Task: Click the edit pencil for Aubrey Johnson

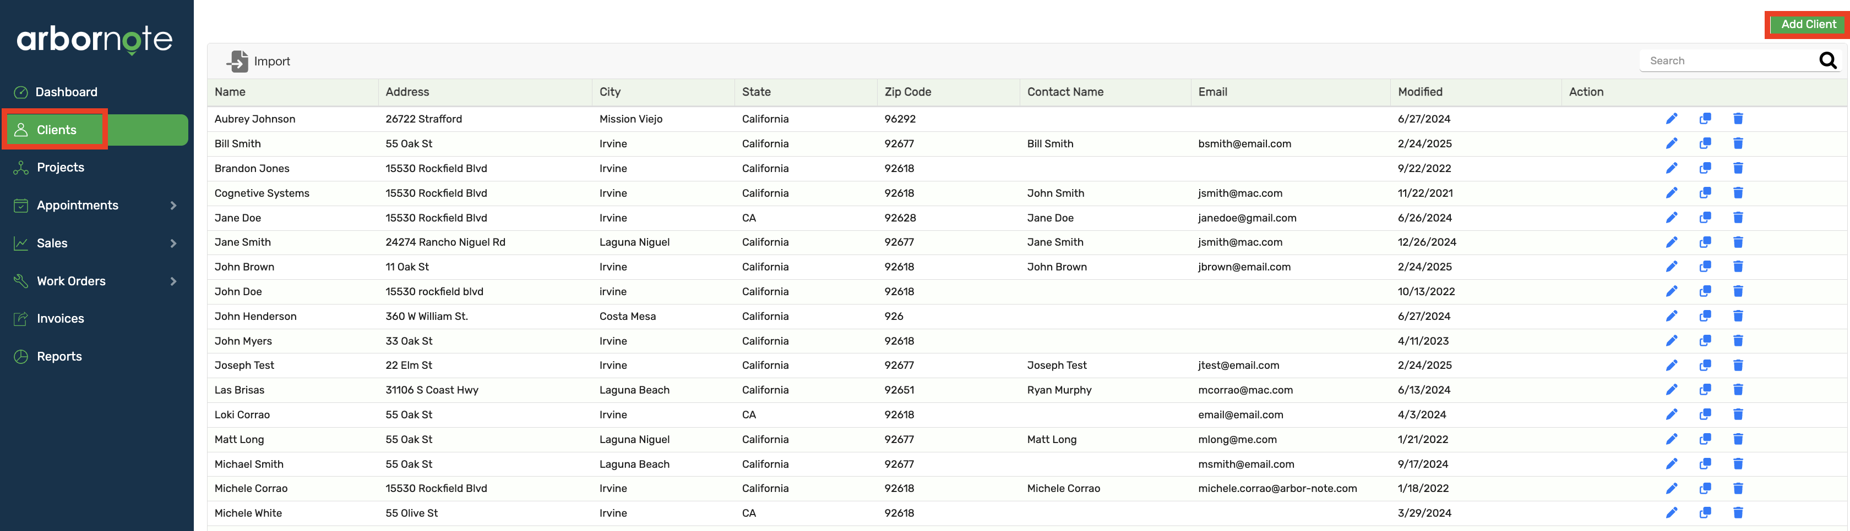Action: pyautogui.click(x=1671, y=119)
